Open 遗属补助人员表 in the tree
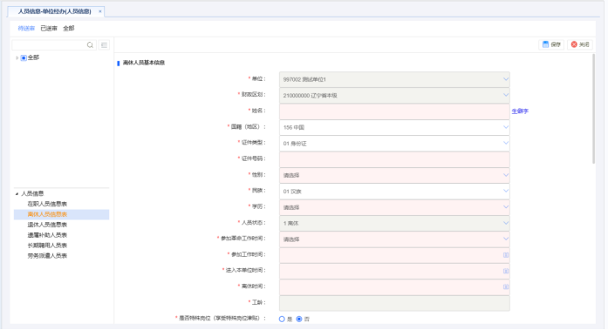This screenshot has height=330, width=608. tap(47, 236)
